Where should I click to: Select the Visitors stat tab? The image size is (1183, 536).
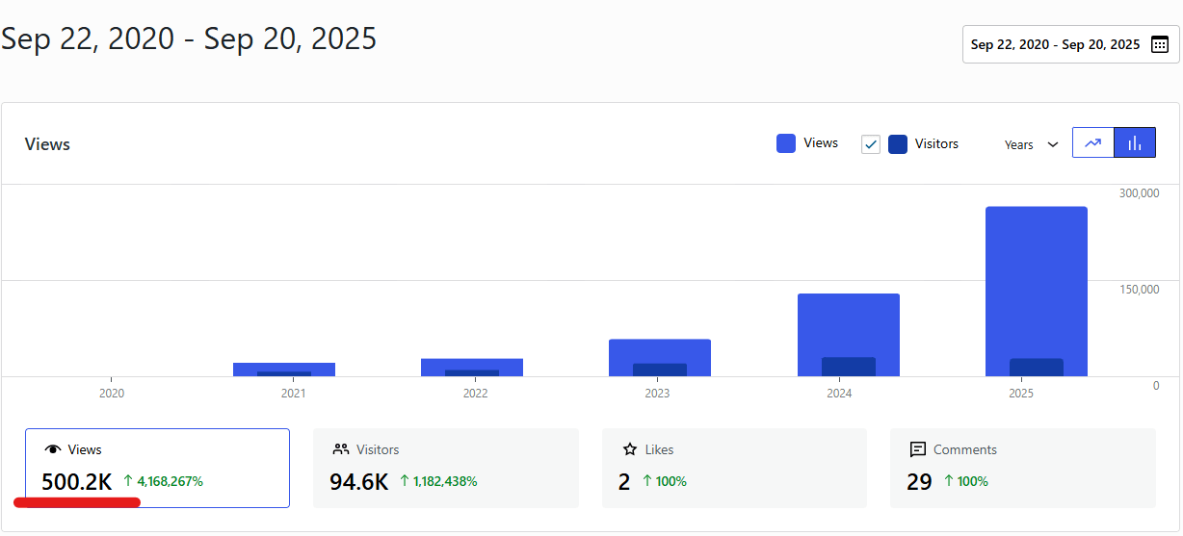(445, 468)
